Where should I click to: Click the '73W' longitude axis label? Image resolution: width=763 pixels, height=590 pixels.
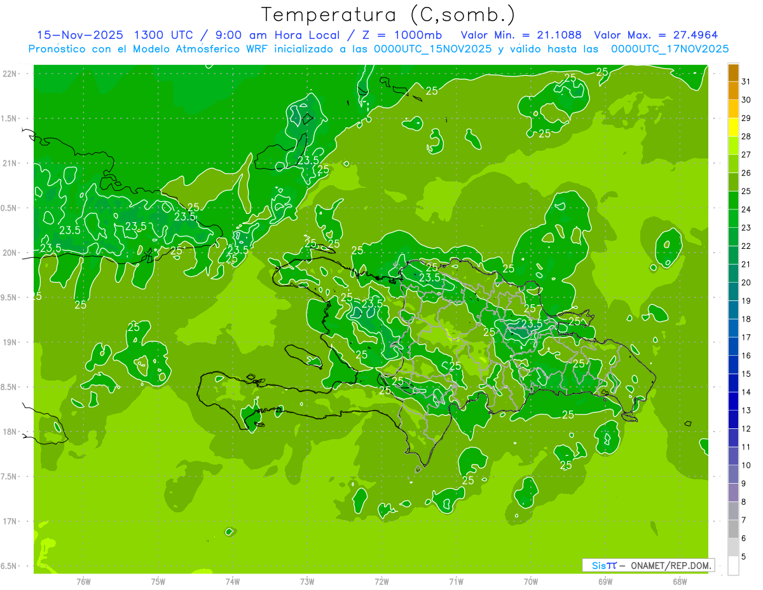pyautogui.click(x=307, y=581)
